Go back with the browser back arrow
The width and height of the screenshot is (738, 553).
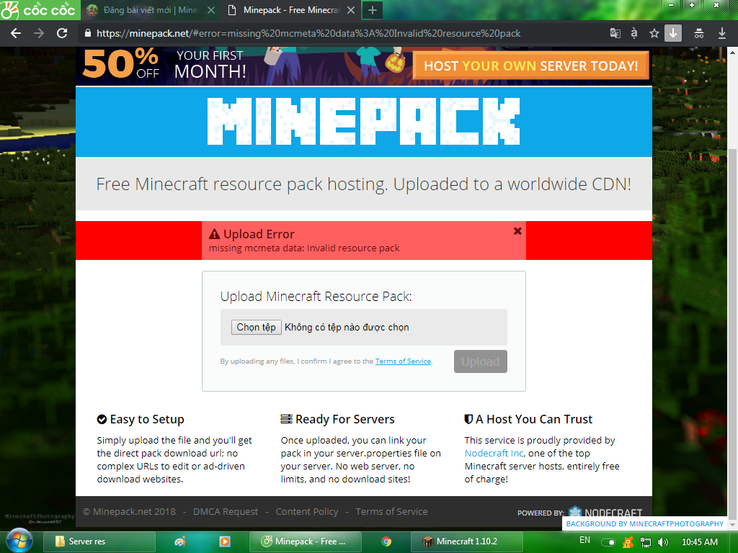pos(16,33)
